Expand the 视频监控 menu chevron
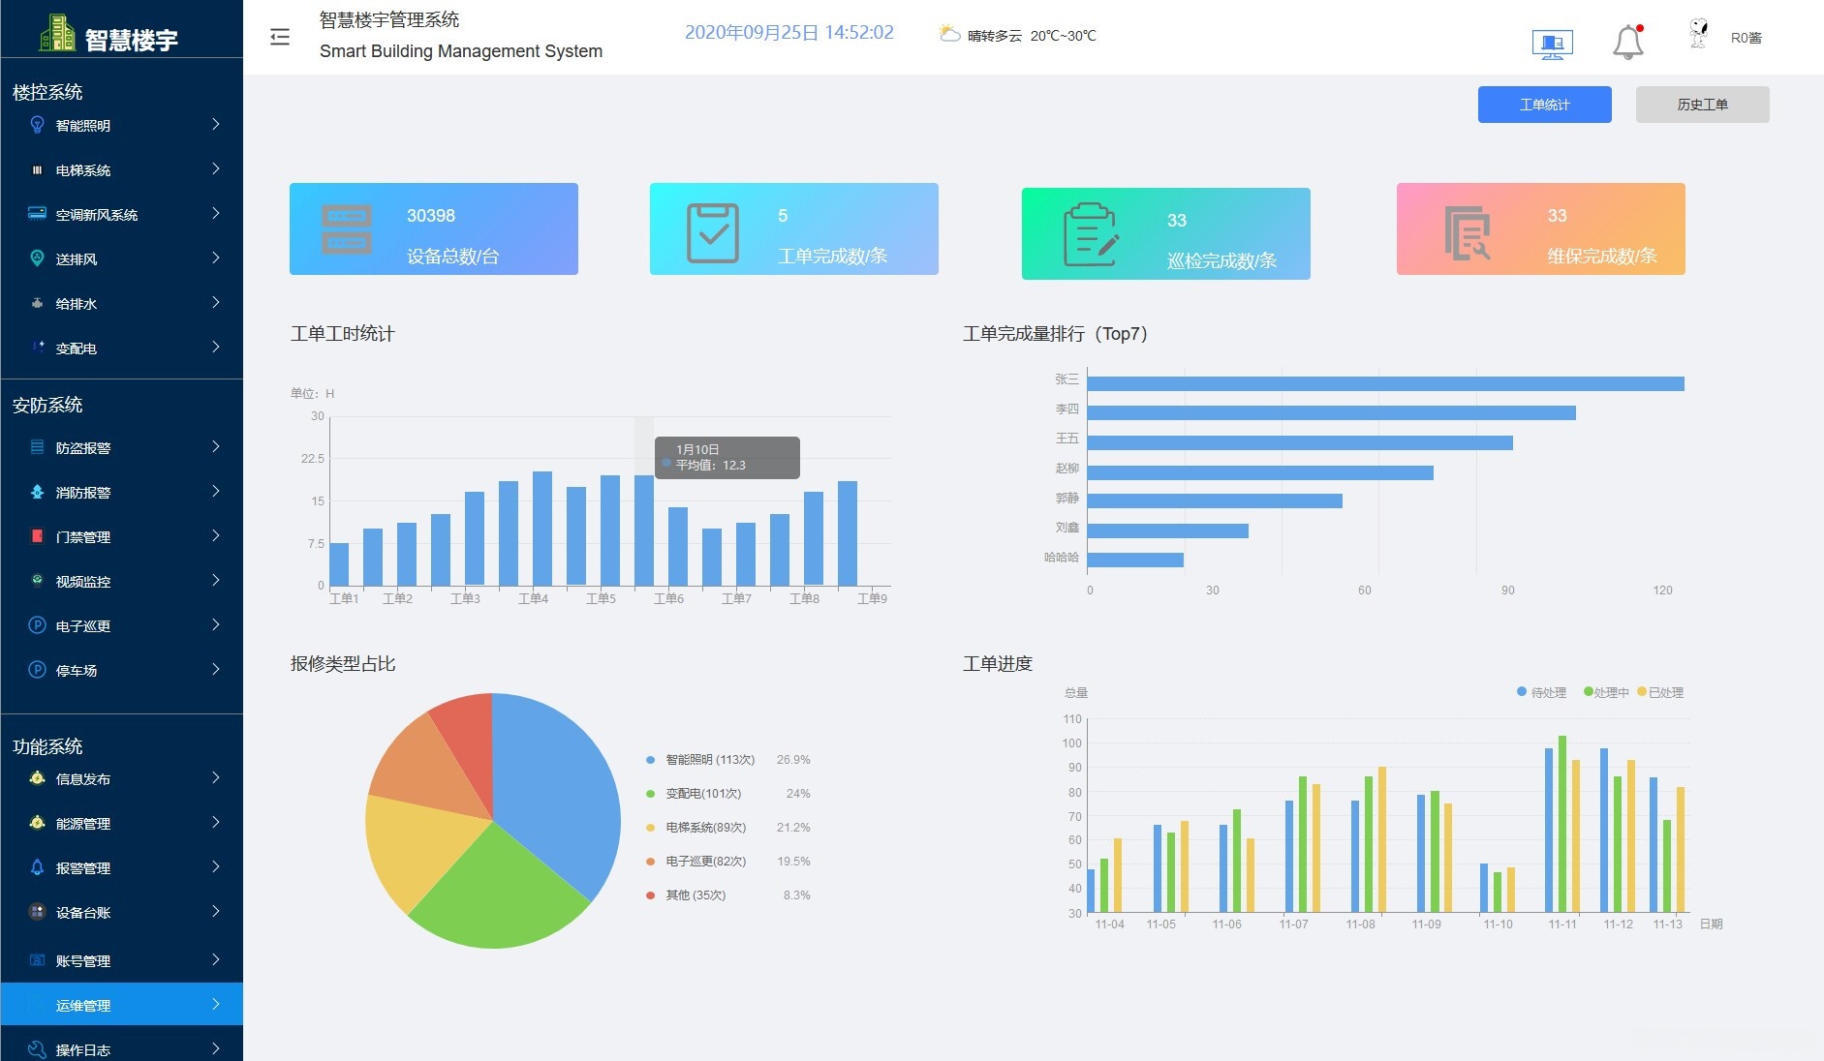Viewport: 1824px width, 1061px height. 215,580
